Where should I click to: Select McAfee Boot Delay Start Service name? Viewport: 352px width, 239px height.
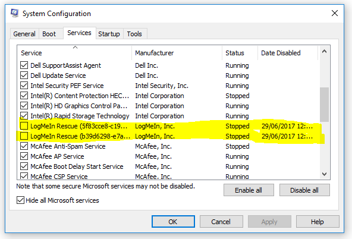pyautogui.click(x=77, y=166)
